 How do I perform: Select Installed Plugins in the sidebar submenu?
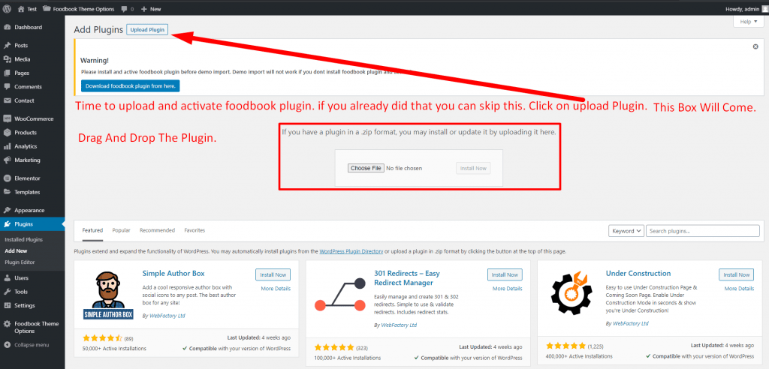tap(23, 238)
